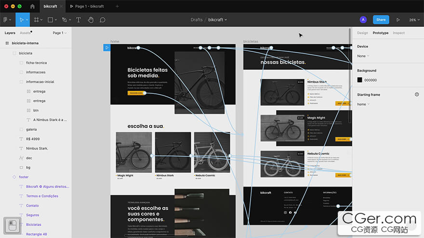Open the Page 1 pages dropdown

[60, 33]
